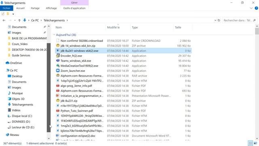Click the search box Rechercher dans Téléchargements
The width and height of the screenshot is (259, 146).
[240, 20]
